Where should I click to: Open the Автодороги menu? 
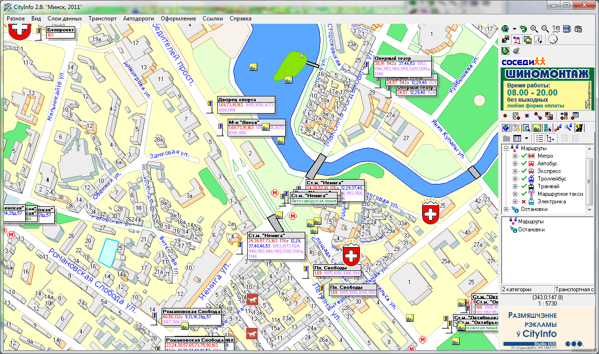[x=138, y=19]
